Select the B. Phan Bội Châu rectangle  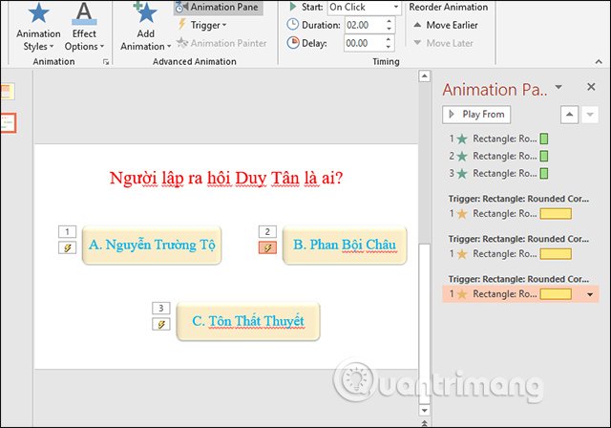(x=345, y=246)
